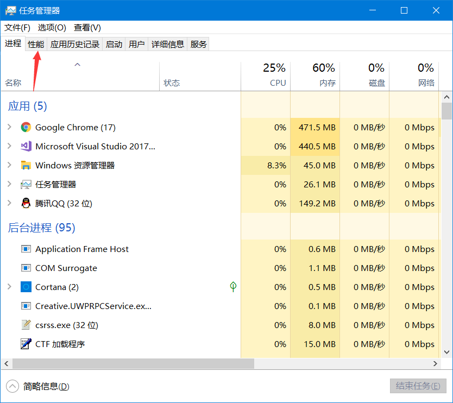
Task: Expand the Cortana (2) group
Action: point(9,287)
